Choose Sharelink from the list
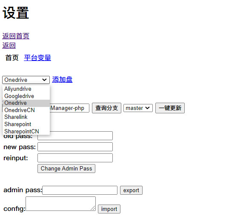226x222 pixels. click(26, 117)
